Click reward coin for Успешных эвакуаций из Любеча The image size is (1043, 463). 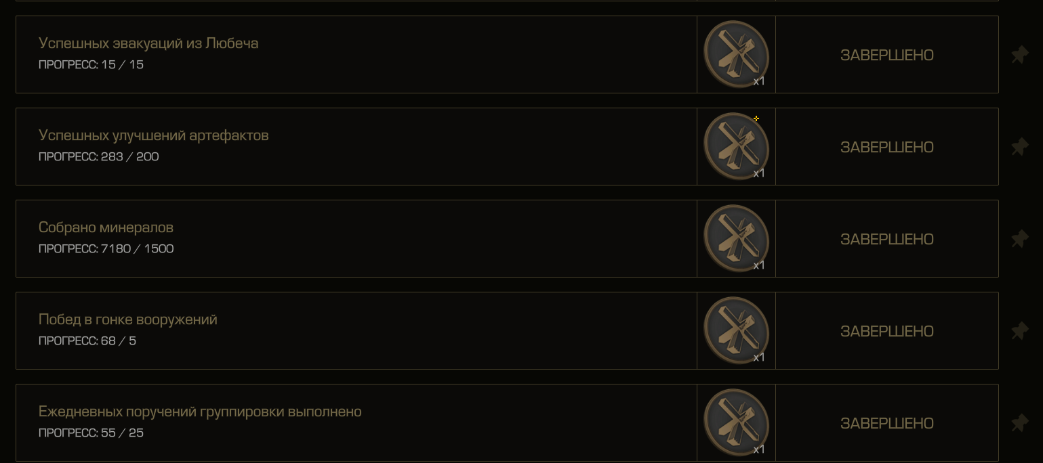click(736, 54)
